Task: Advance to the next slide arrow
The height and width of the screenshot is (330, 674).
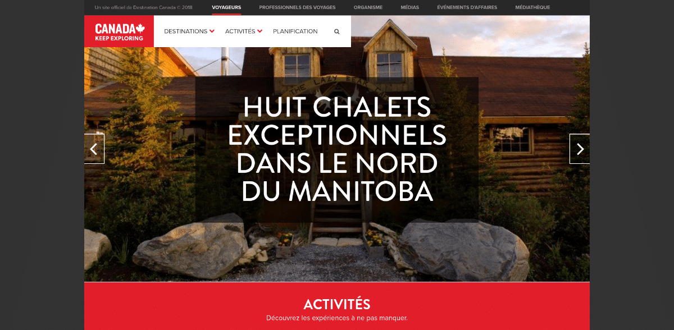Action: 580,149
